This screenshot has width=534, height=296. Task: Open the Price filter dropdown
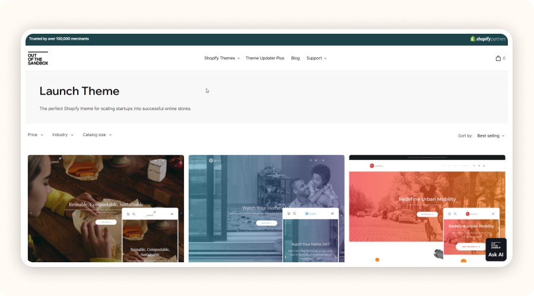(x=36, y=134)
